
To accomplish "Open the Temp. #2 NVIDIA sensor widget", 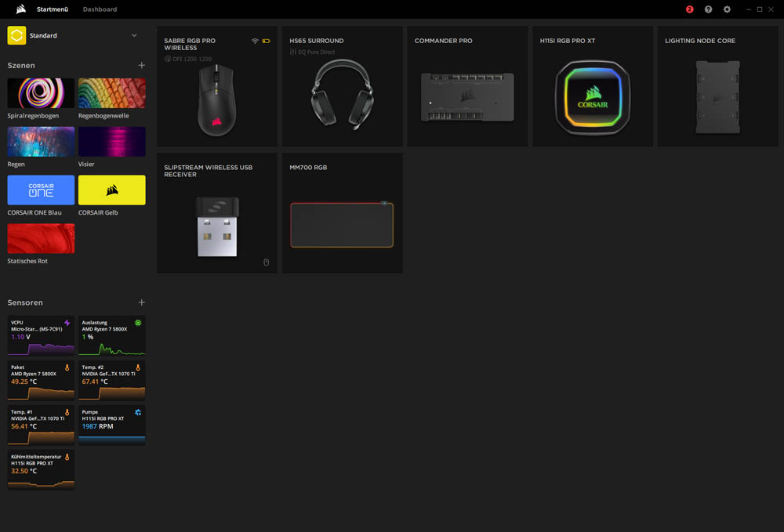I will coord(112,380).
